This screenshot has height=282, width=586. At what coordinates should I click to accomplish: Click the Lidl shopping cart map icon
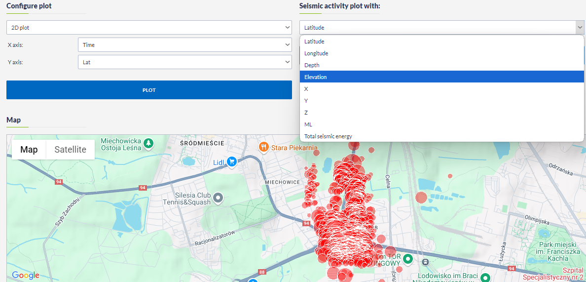(231, 161)
